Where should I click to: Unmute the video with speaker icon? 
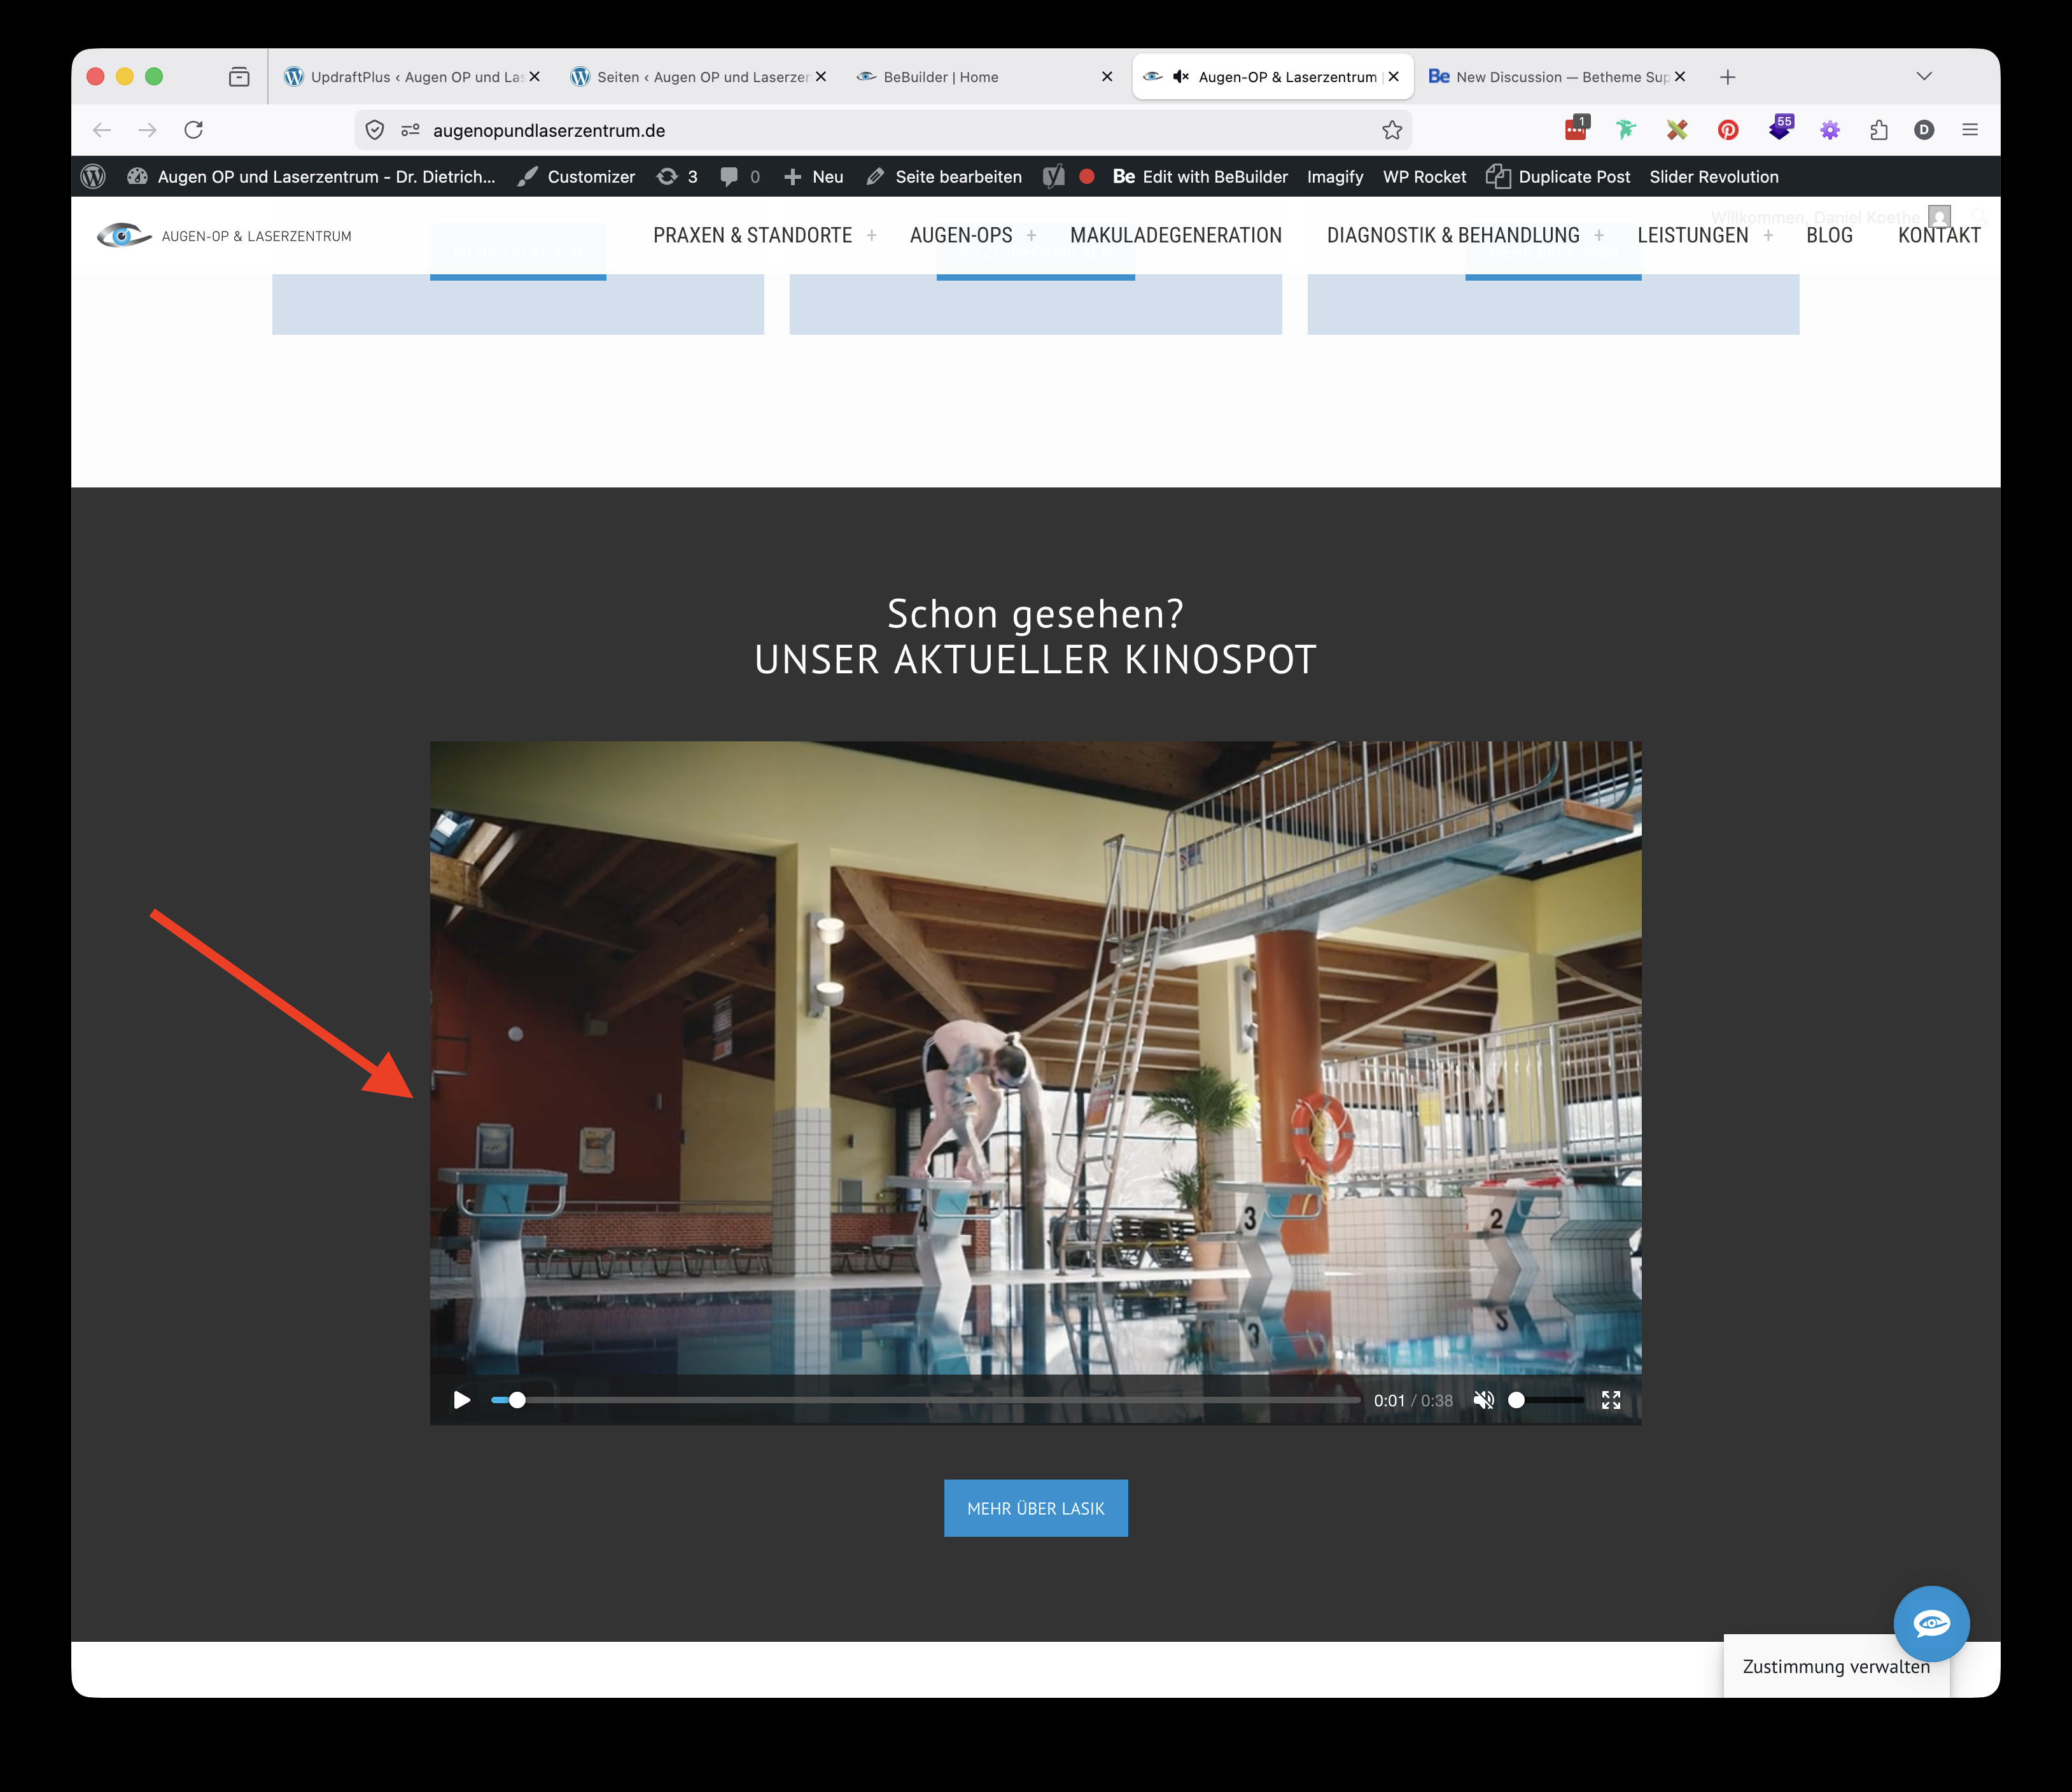pyautogui.click(x=1484, y=1400)
